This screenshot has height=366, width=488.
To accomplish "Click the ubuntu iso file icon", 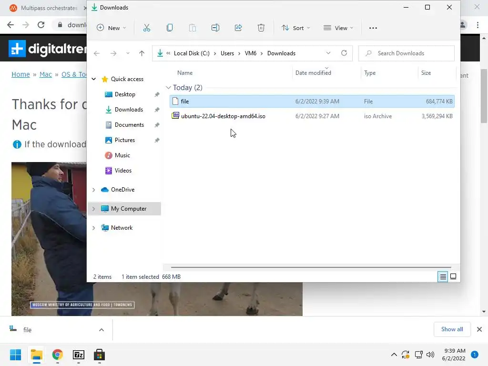I will [175, 116].
